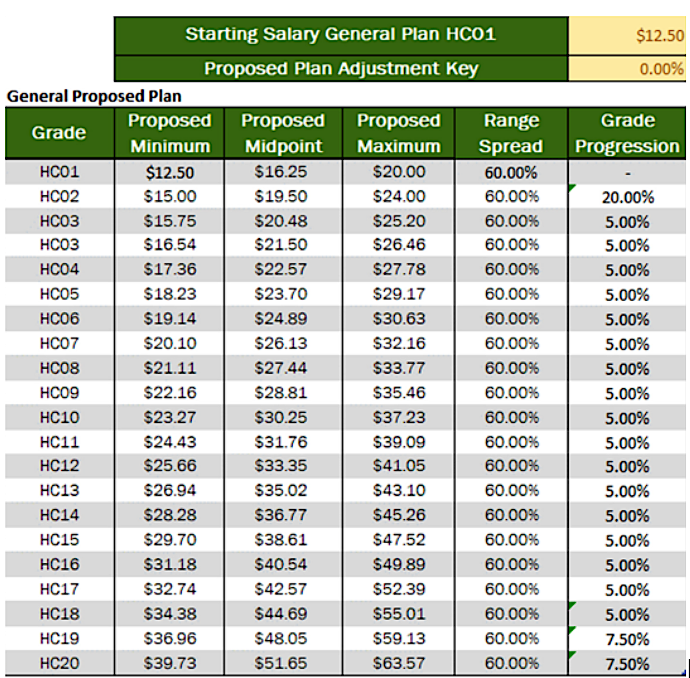Click the Grade column header
Image resolution: width=690 pixels, height=678 pixels.
59,133
